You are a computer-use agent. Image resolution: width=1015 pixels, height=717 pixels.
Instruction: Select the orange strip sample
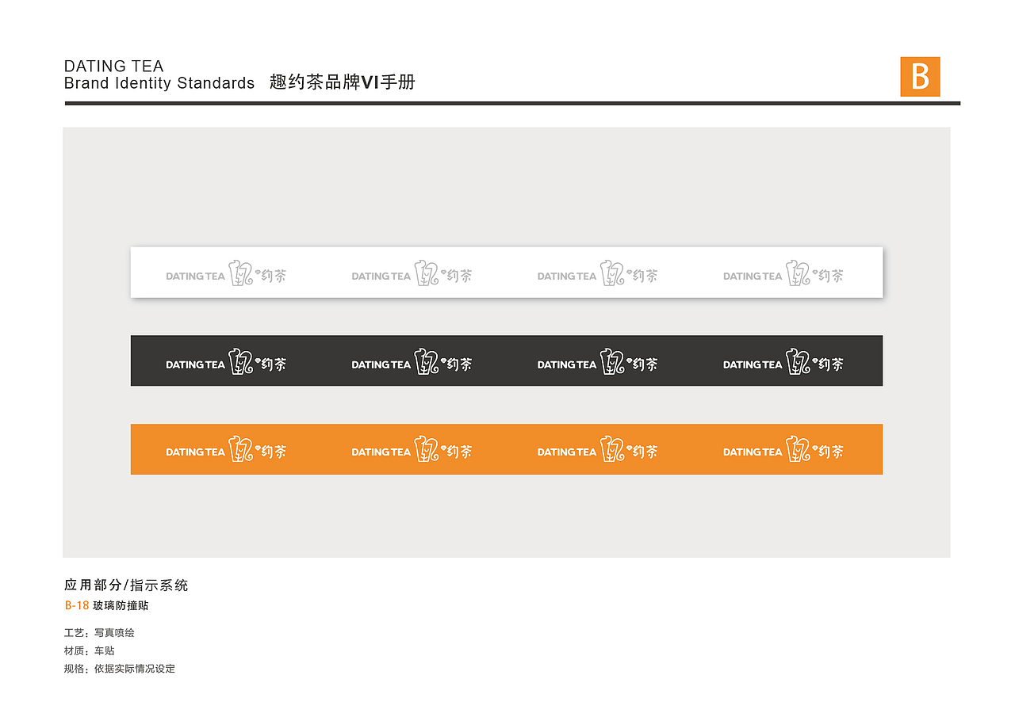[507, 449]
